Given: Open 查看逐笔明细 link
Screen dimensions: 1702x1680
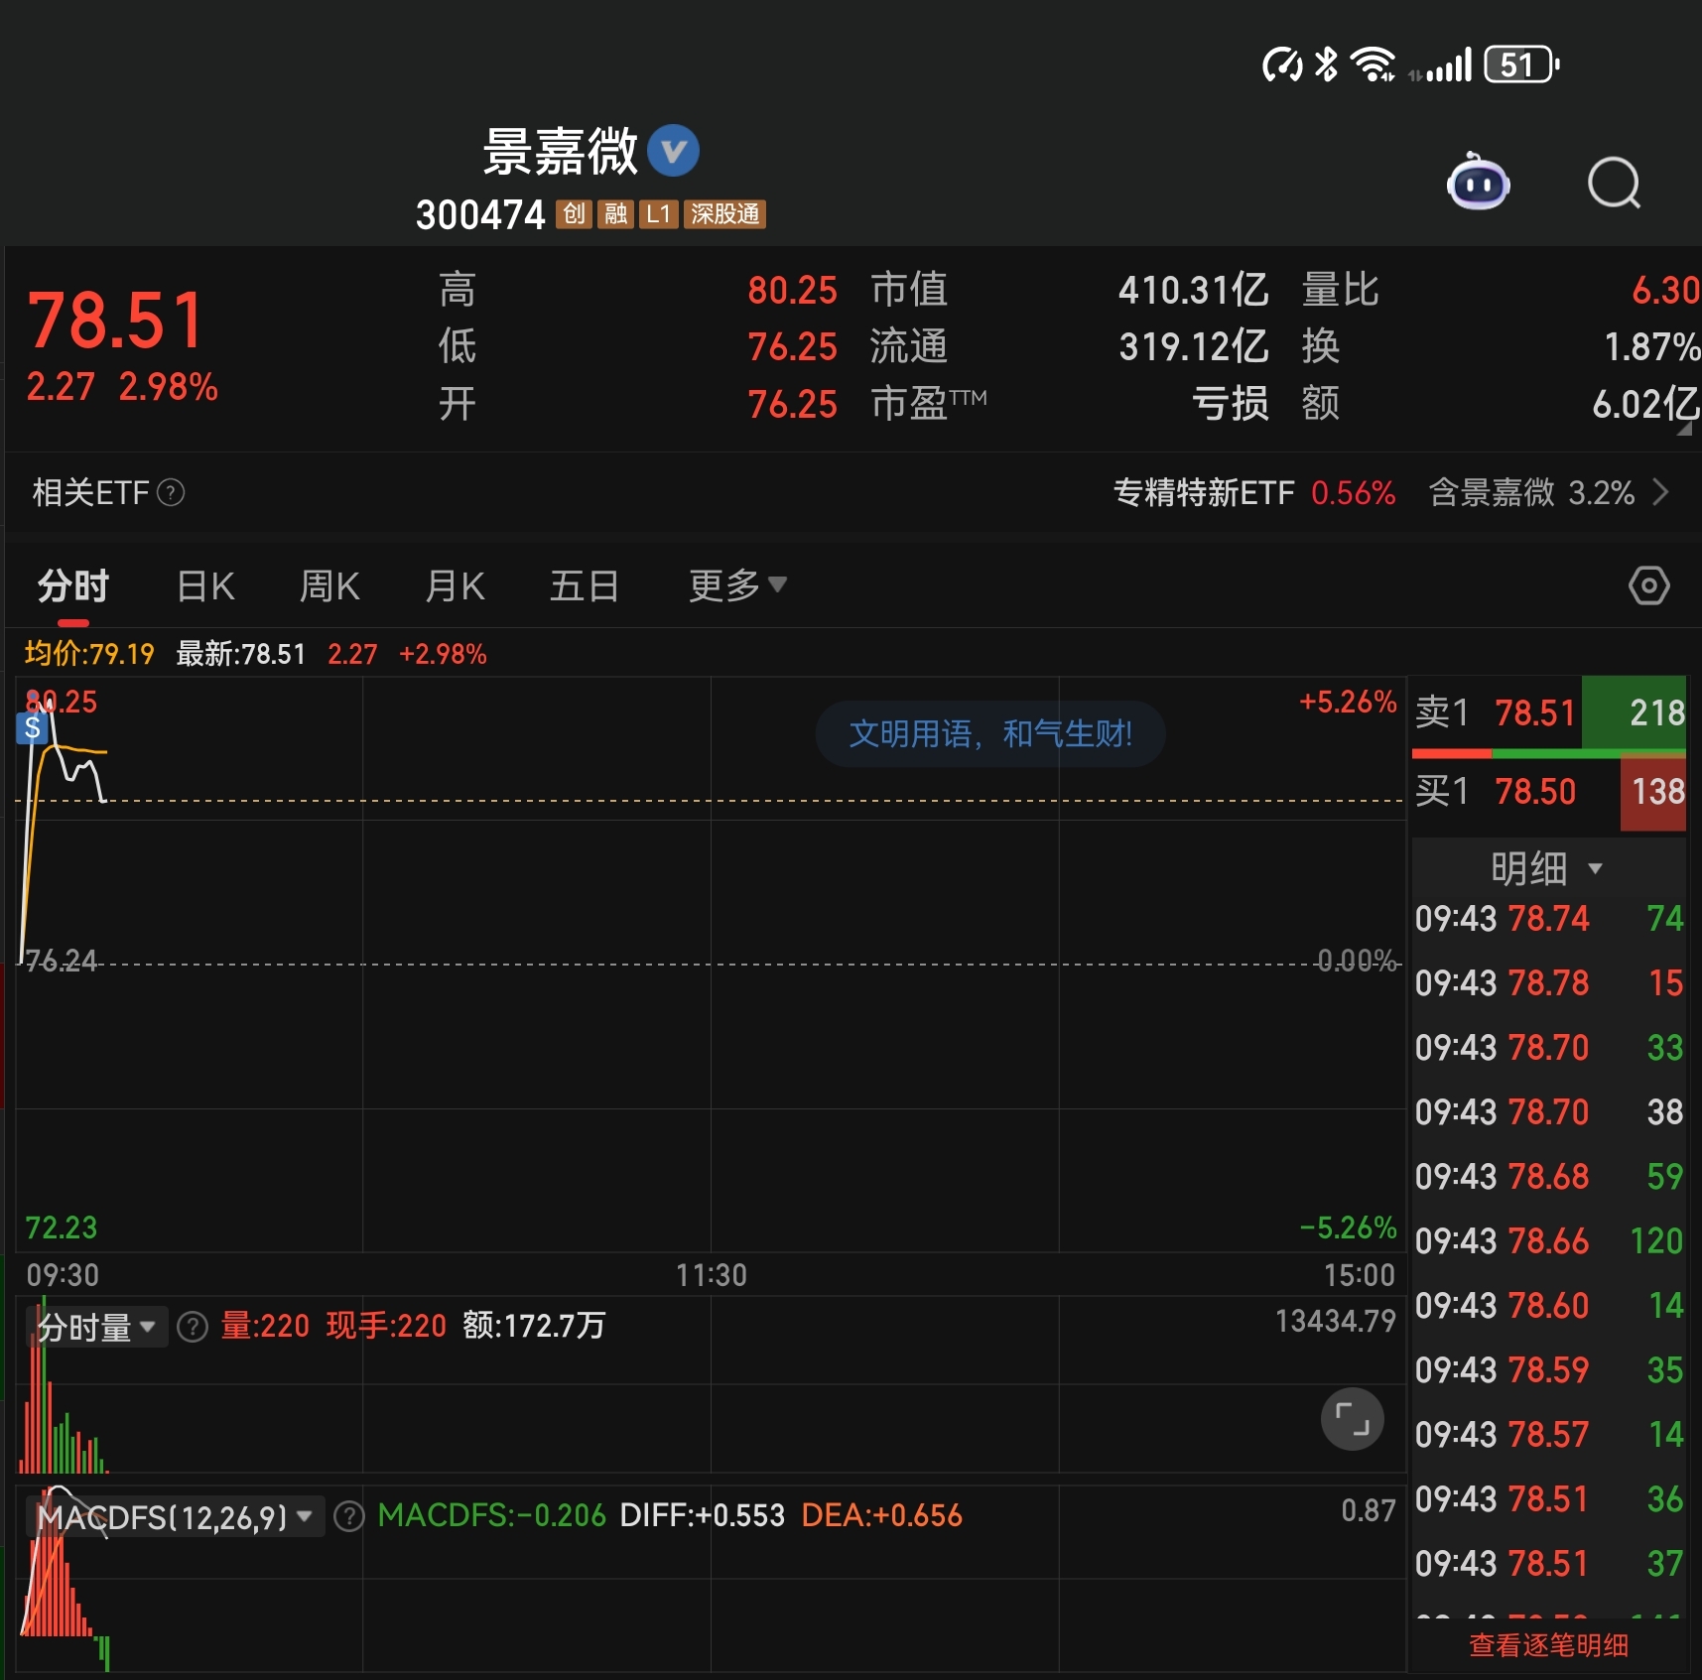Looking at the screenshot, I should [x=1548, y=1645].
